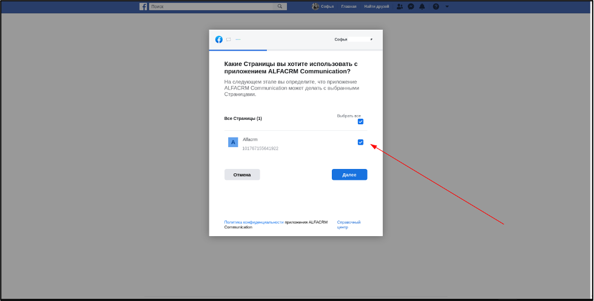
Task: Click the round Facebook logo in dialog header
Action: tap(218, 39)
